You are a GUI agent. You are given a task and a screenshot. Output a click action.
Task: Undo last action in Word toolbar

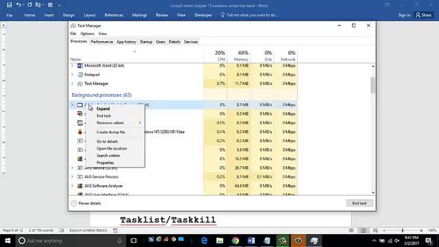[x=19, y=5]
